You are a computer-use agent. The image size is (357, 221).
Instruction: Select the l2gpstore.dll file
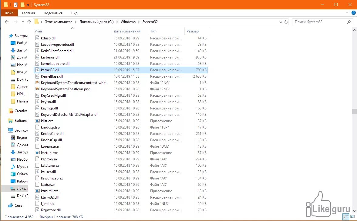121,210
